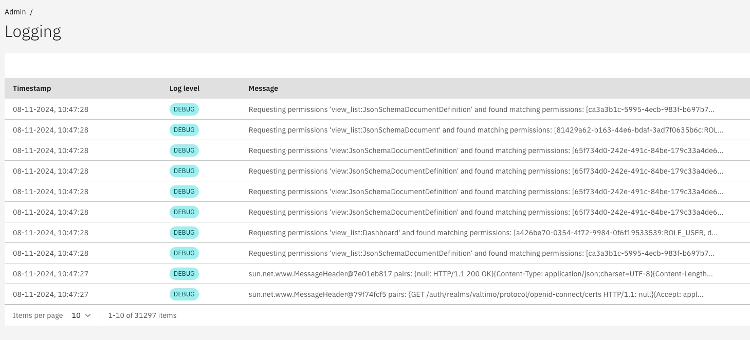Screen dimensions: 750x340
Task: Click the Admin breadcrumb link
Action: point(15,11)
